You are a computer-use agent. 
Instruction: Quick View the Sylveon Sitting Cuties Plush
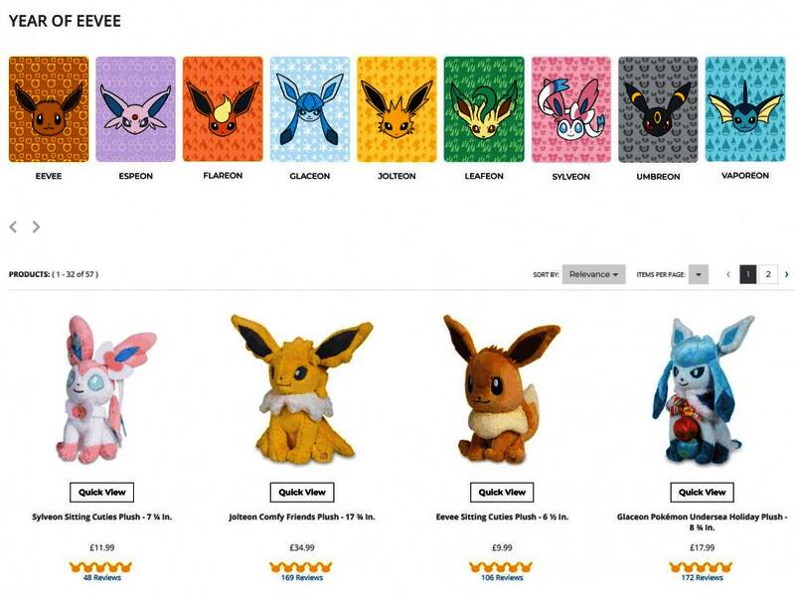coord(102,492)
